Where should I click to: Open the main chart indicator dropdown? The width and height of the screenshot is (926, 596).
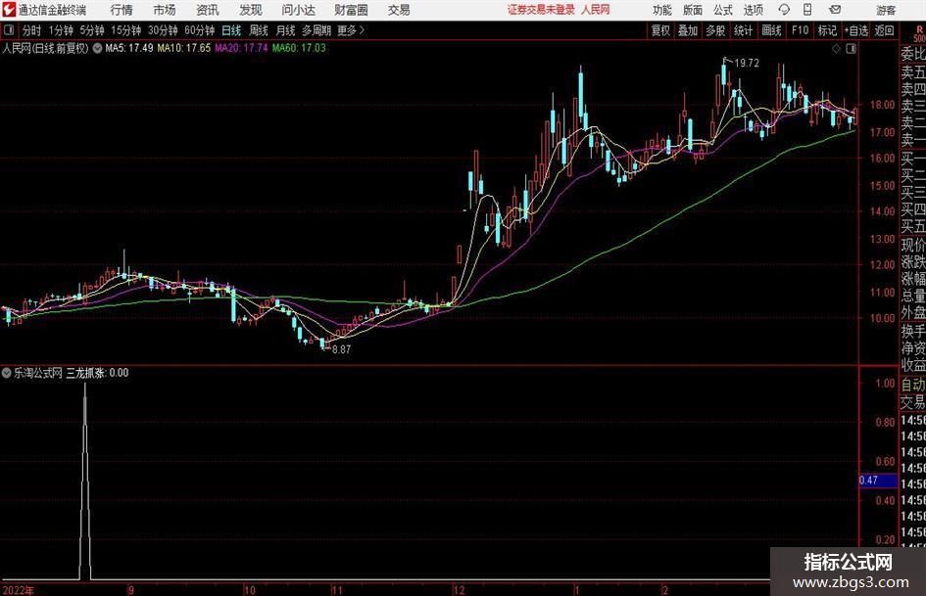pyautogui.click(x=97, y=48)
